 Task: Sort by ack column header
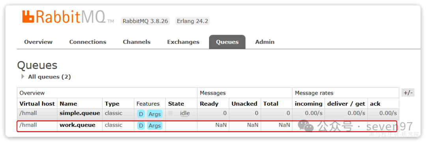pos(375,104)
